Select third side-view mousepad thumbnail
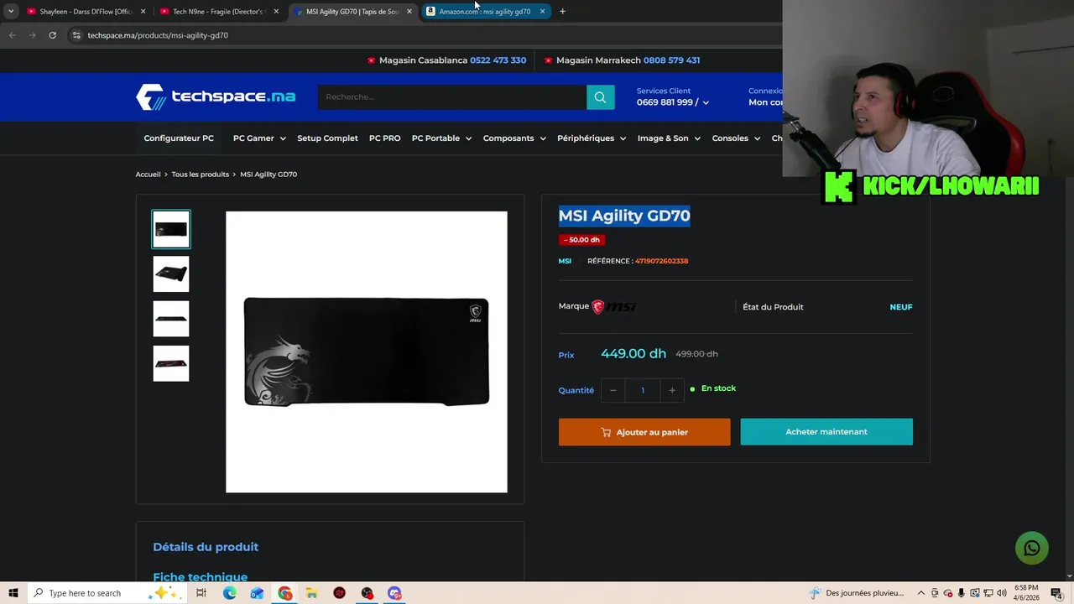The image size is (1074, 604). (x=171, y=319)
